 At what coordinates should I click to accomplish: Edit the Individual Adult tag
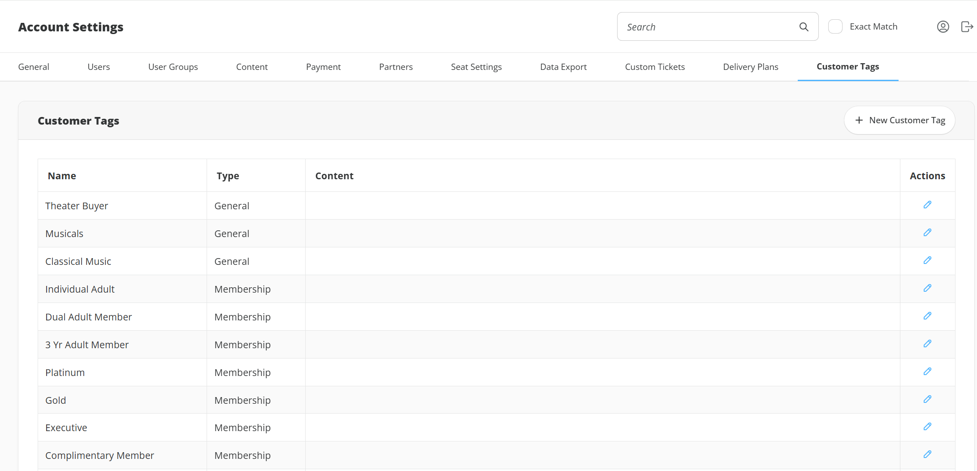(x=927, y=288)
